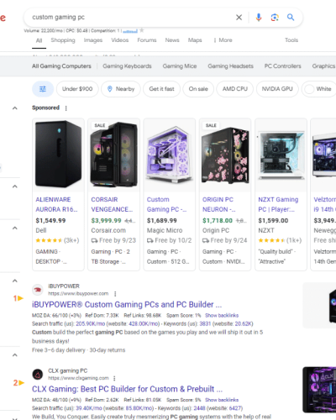Open the NZXT Gaming PC Player link
The image size is (336, 420).
pos(278,204)
